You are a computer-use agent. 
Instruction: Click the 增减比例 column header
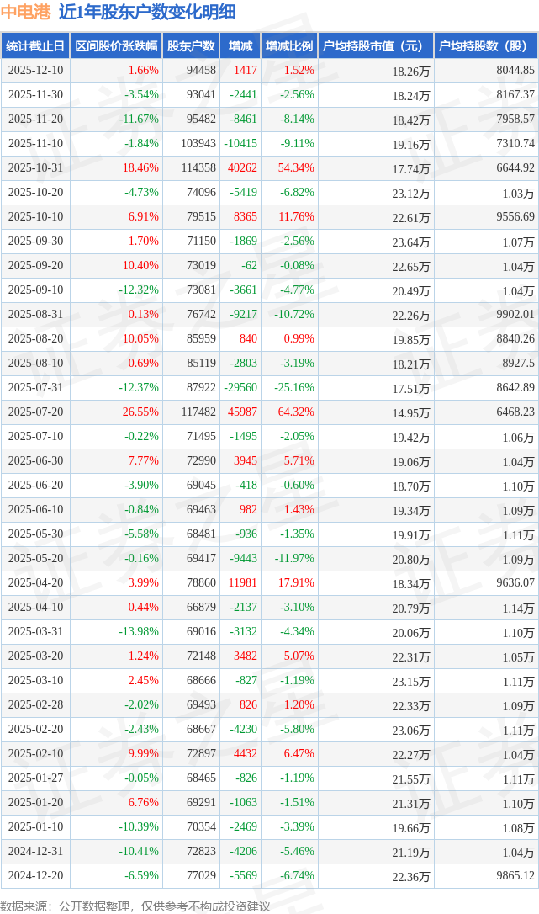[x=288, y=46]
